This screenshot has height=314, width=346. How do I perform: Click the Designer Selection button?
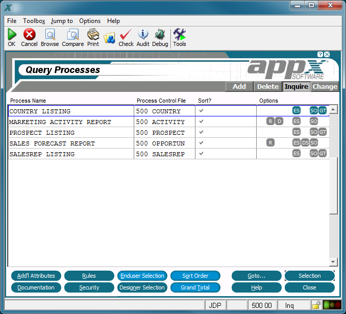tap(142, 287)
